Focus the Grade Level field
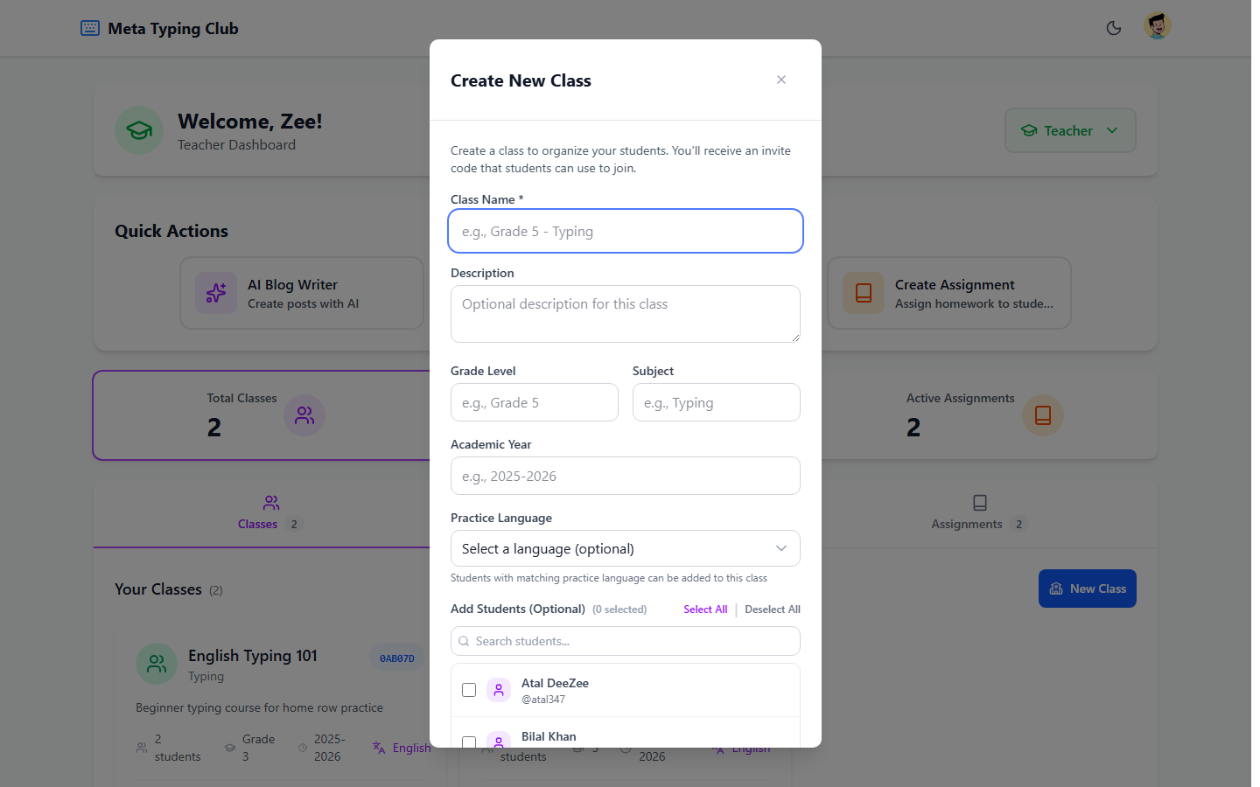Image resolution: width=1260 pixels, height=787 pixels. pyautogui.click(x=535, y=402)
